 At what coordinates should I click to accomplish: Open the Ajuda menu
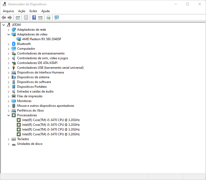pyautogui.click(x=45, y=11)
